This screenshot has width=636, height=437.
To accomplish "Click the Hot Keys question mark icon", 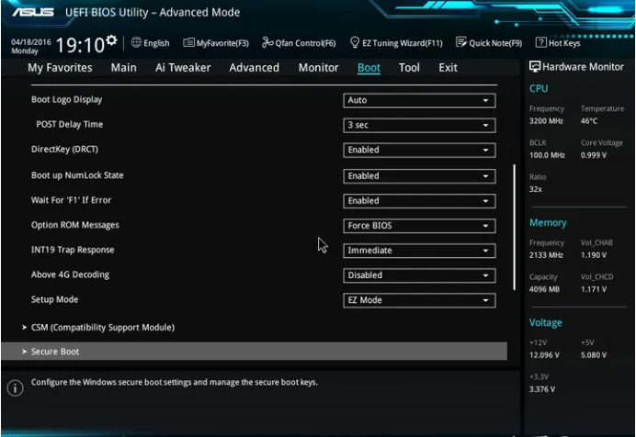I will (540, 42).
